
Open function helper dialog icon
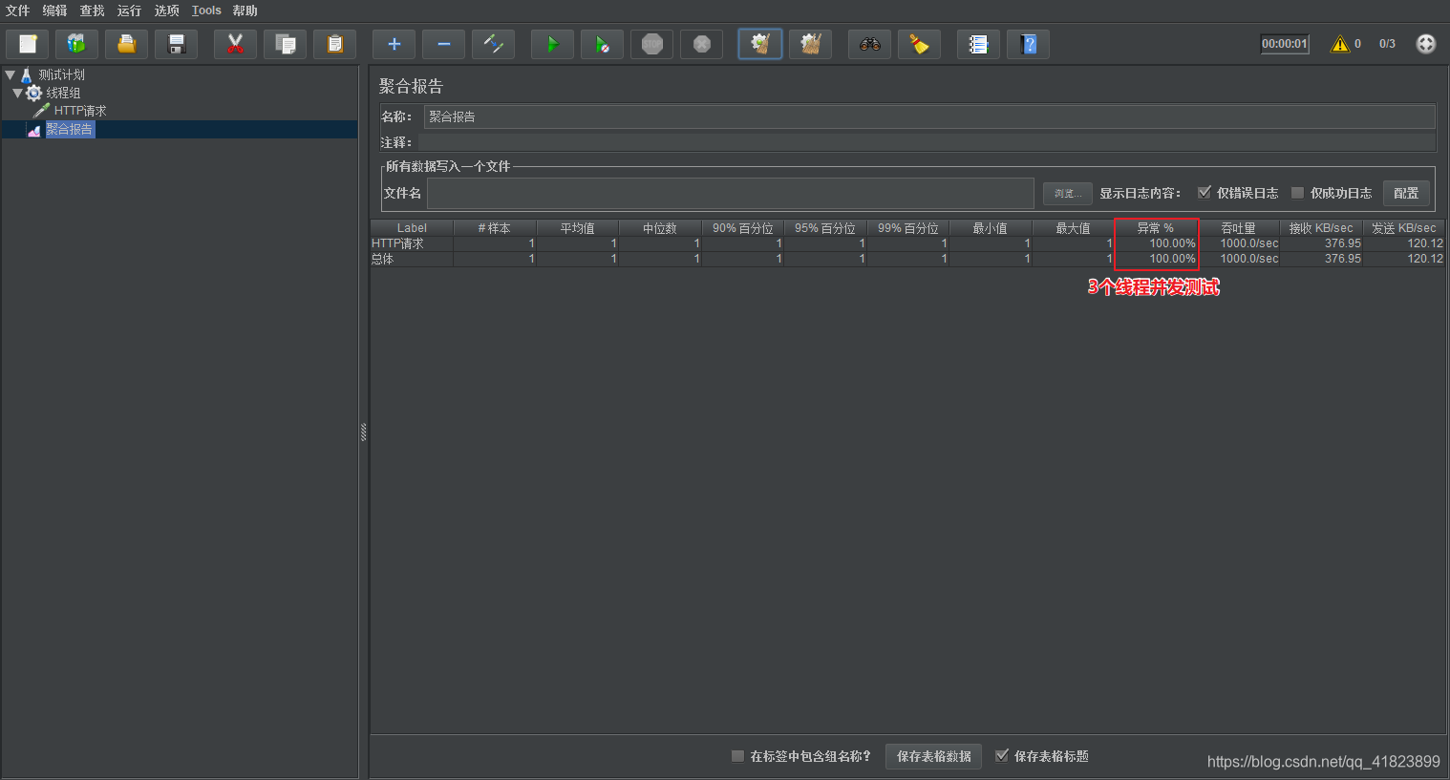pyautogui.click(x=979, y=44)
